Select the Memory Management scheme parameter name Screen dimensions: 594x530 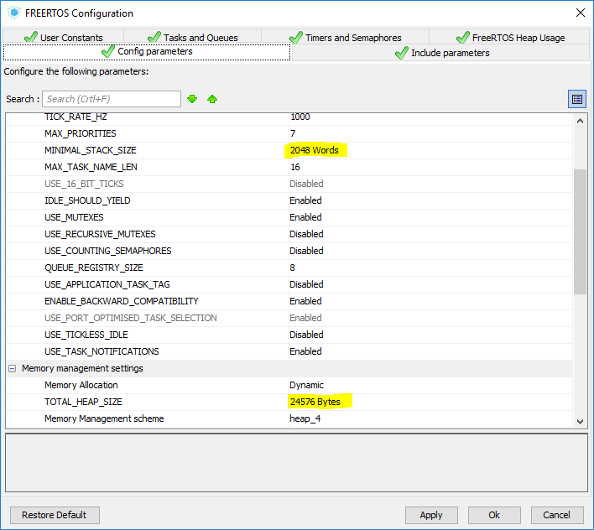point(104,418)
